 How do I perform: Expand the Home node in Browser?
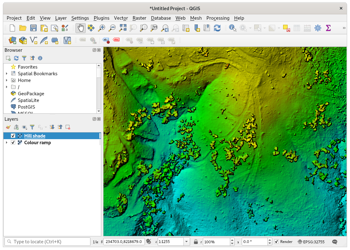(x=6, y=80)
